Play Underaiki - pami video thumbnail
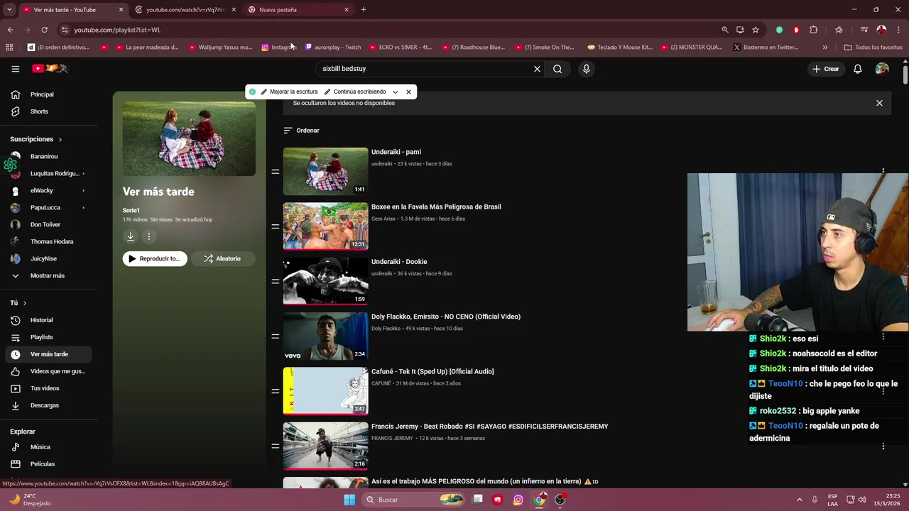The width and height of the screenshot is (909, 511). click(325, 171)
